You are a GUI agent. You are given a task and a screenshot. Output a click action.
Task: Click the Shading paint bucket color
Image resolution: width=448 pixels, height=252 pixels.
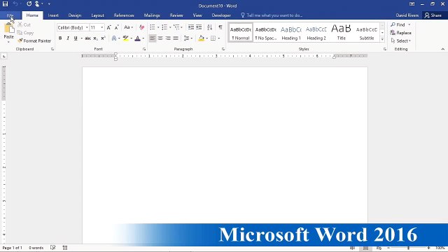coord(202,38)
